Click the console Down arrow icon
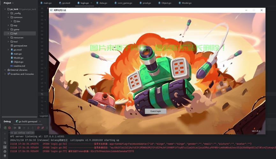 [x=5, y=138]
